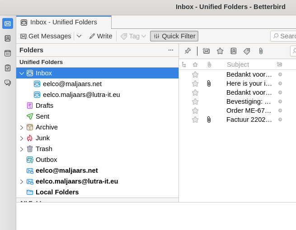Open the Chat space in the sidebar

pos(8,83)
